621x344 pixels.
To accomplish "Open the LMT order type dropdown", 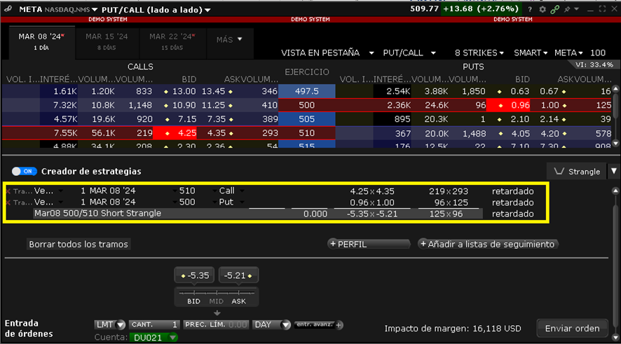I will point(110,325).
